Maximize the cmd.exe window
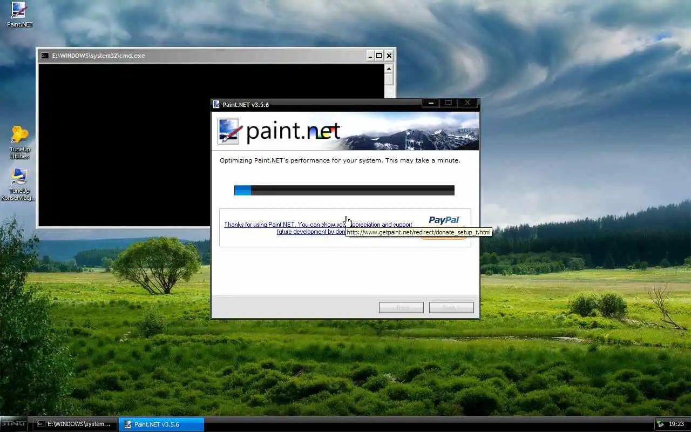Screen dimensions: 691x432 point(379,56)
